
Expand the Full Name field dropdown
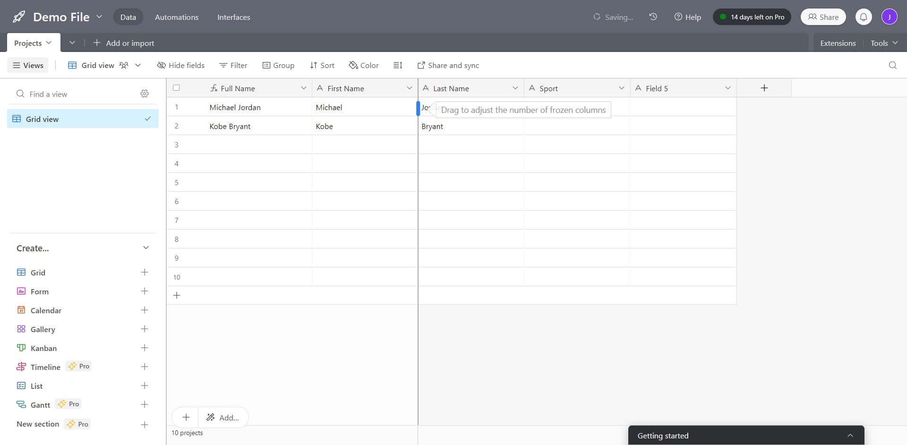tap(303, 88)
